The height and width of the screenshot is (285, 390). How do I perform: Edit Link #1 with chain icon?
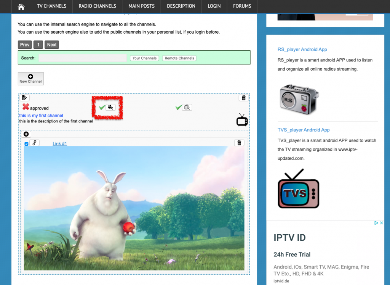(x=34, y=143)
